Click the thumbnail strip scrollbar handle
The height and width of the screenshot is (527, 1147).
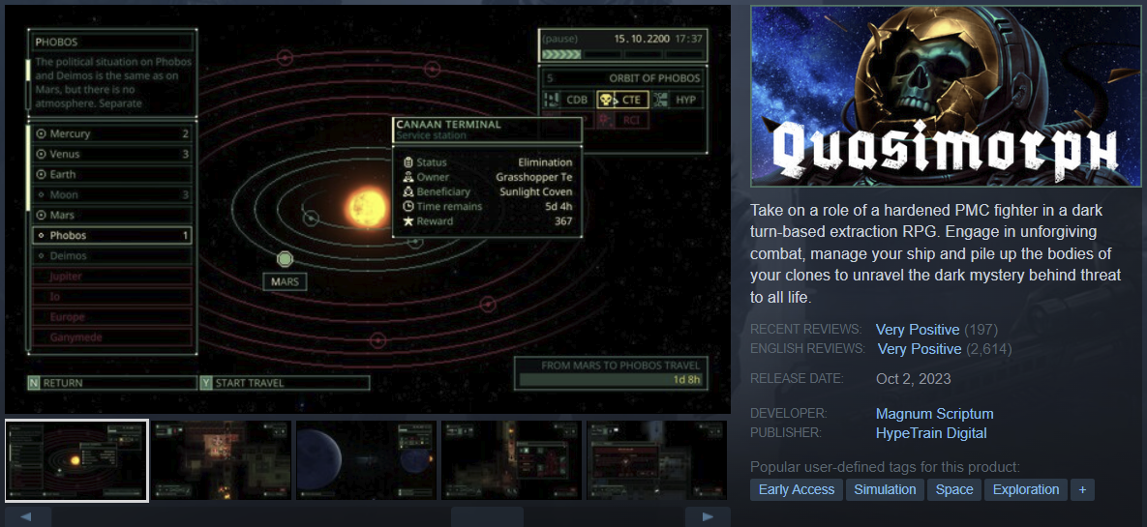click(487, 516)
